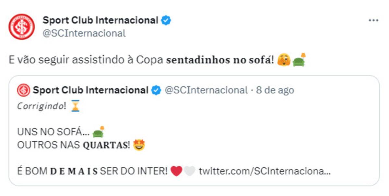Click the hourglass emoji after Corrigindo
The width and height of the screenshot is (389, 196).
(x=75, y=106)
